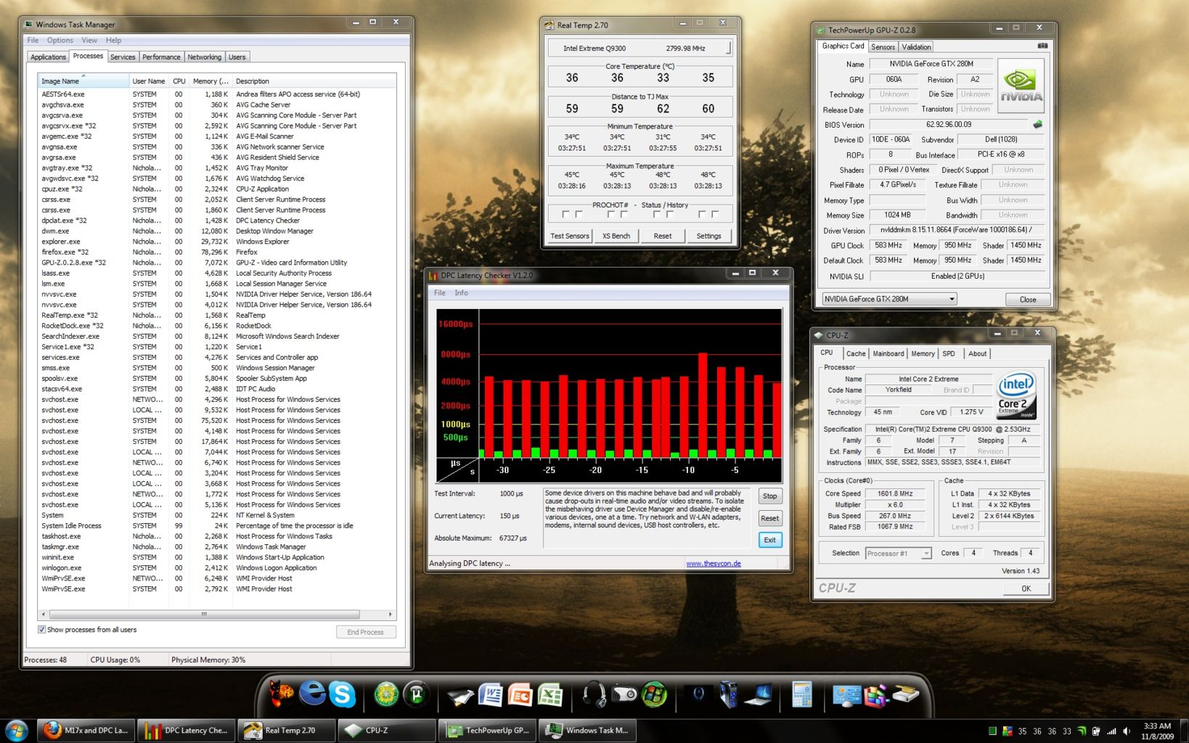The height and width of the screenshot is (743, 1189).
Task: Open CPU-Z Mainboard tab
Action: click(888, 353)
